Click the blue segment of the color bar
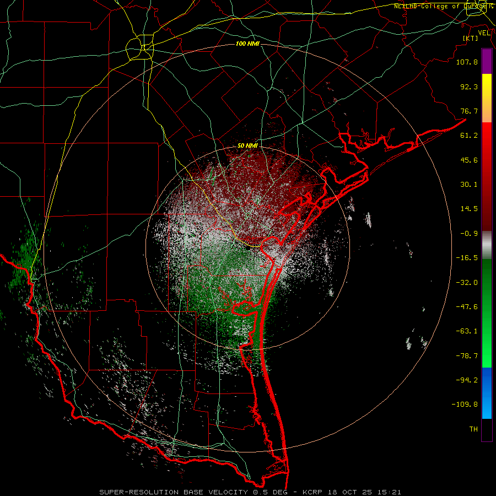Viewport: 496px width, 496px height. [487, 393]
